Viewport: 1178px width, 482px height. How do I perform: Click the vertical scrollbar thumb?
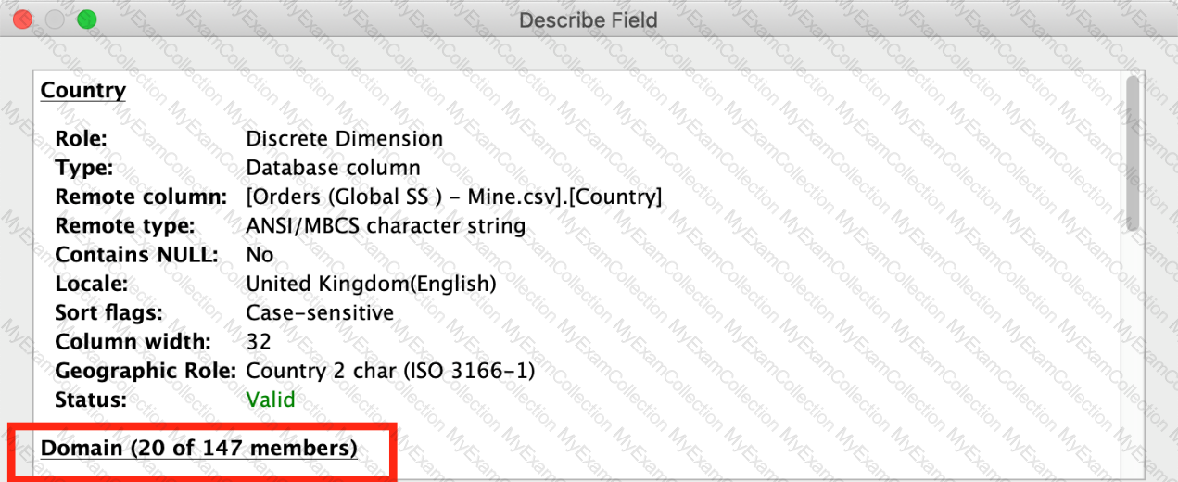pos(1132,153)
